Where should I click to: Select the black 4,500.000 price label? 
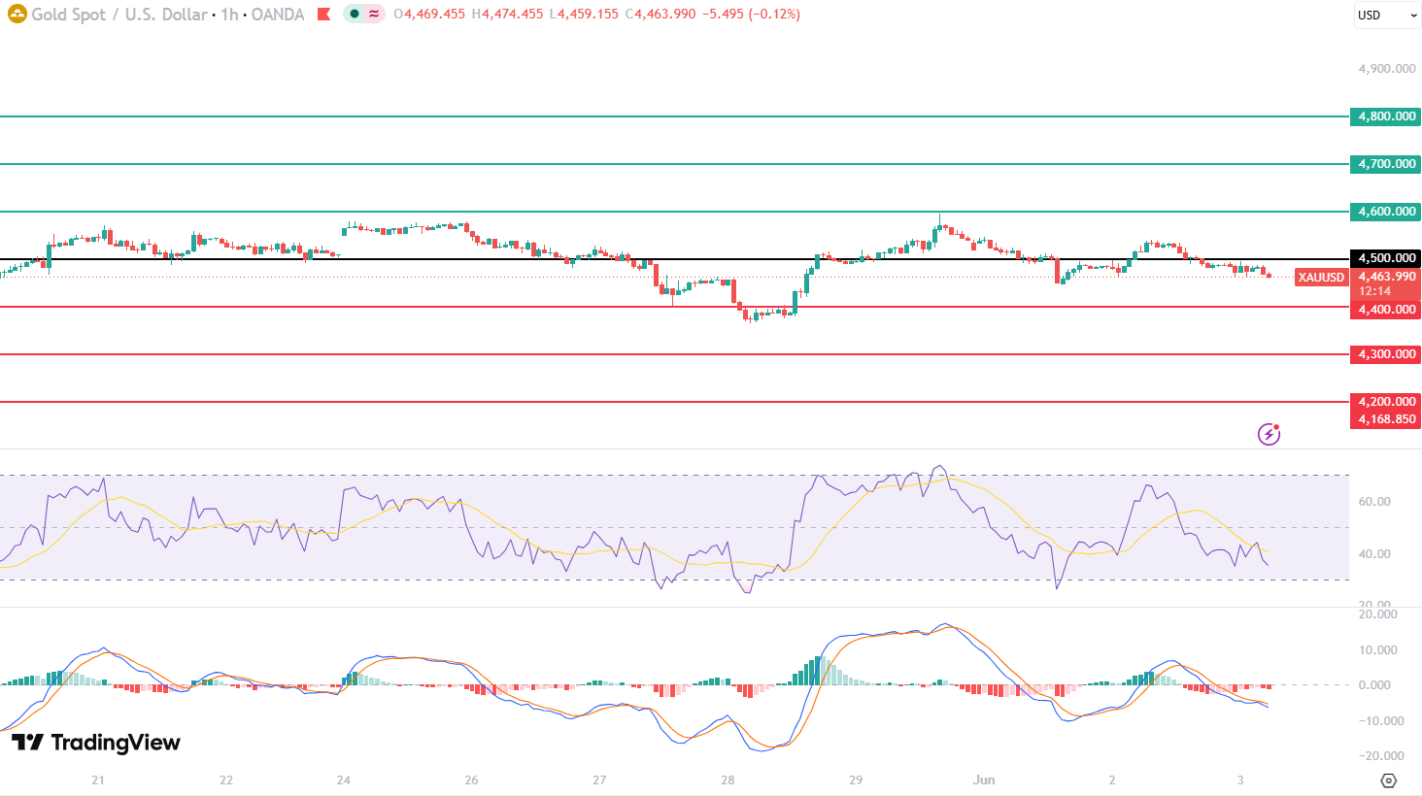coord(1385,258)
